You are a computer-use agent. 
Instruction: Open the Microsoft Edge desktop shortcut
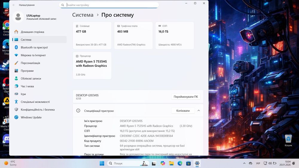pyautogui.click(x=6, y=47)
